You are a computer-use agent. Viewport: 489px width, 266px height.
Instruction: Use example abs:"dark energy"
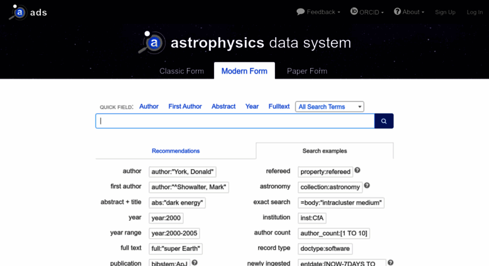pos(177,202)
